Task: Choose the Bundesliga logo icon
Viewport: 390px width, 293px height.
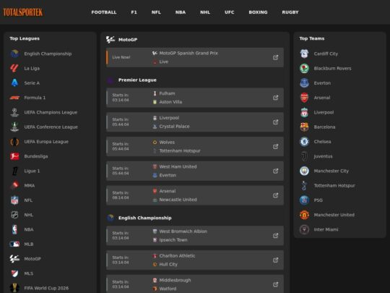Action: pyautogui.click(x=14, y=156)
